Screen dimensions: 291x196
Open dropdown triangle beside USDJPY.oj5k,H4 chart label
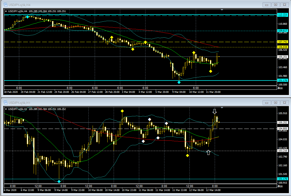6,11
